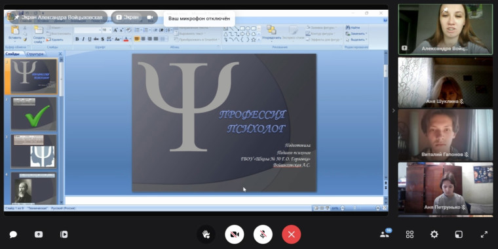The height and width of the screenshot is (249, 498).
Task: Enter fullscreen with the arrows icon
Action: coord(484,235)
